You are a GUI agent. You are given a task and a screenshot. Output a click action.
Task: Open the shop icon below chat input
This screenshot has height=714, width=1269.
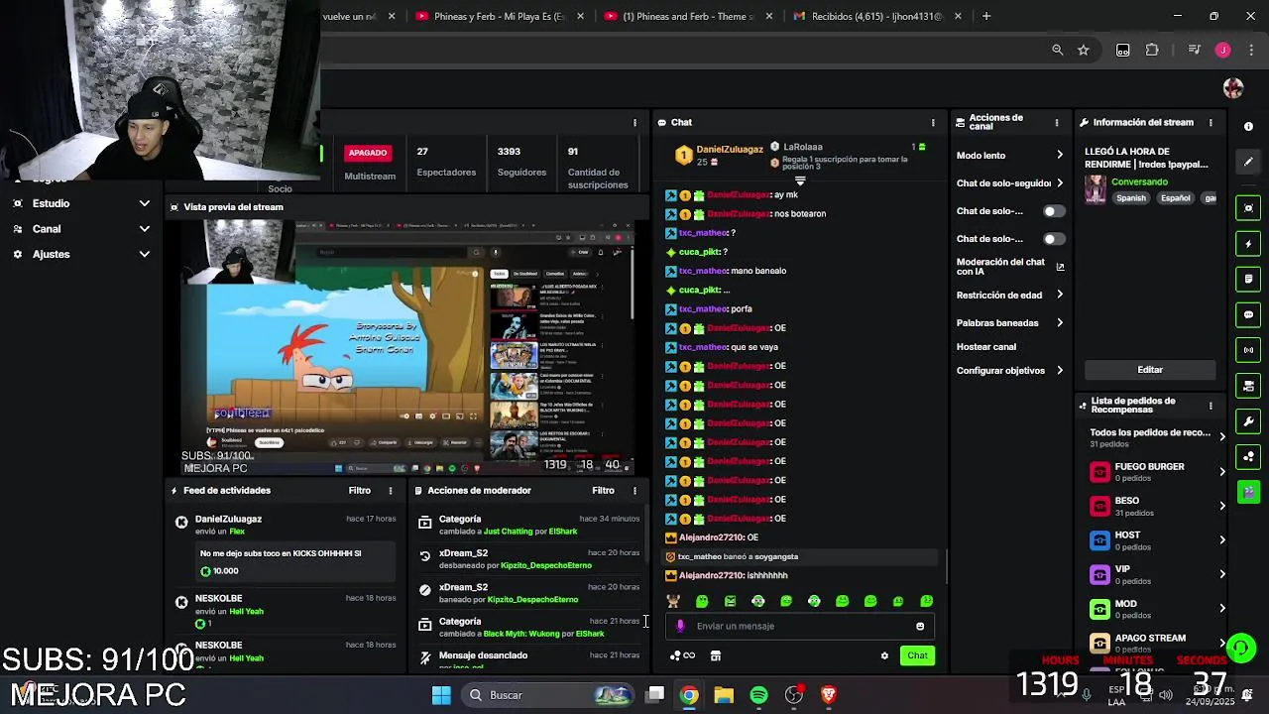coord(716,655)
